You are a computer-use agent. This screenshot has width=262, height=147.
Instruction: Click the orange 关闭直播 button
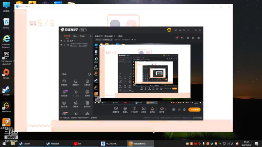pos(194,109)
